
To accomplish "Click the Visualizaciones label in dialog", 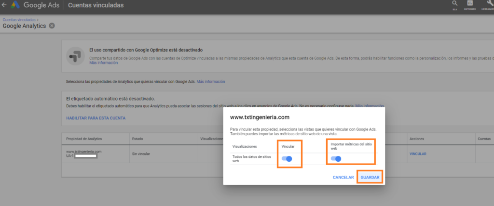I will (x=245, y=147).
